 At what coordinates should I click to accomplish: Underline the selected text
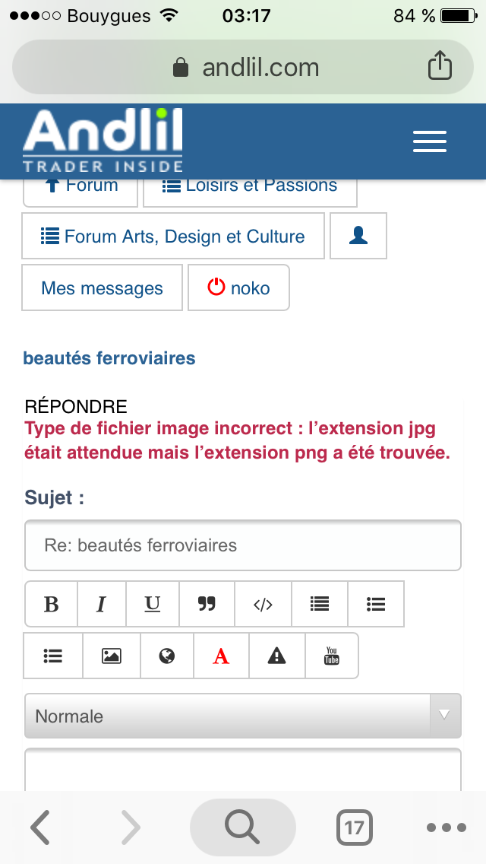[x=153, y=604]
